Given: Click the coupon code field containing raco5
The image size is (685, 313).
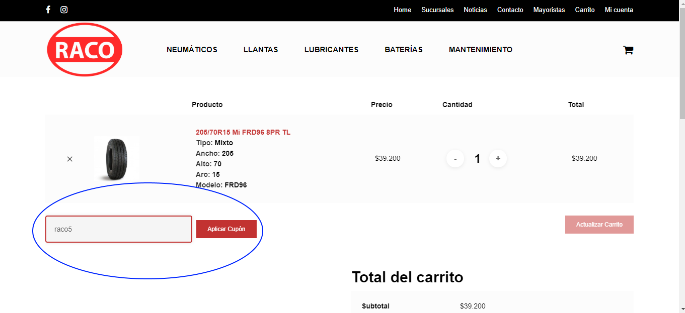Looking at the screenshot, I should 119,229.
